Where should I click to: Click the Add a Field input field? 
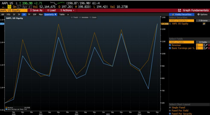point(181,42)
